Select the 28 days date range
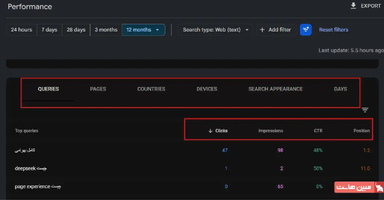 point(76,30)
